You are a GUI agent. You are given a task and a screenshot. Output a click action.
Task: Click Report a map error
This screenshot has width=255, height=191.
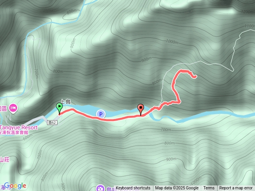click(236, 188)
